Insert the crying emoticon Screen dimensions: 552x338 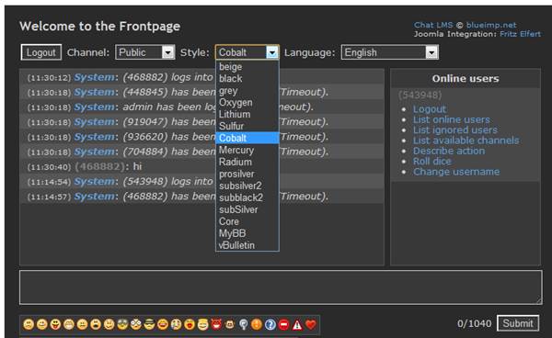click(176, 324)
